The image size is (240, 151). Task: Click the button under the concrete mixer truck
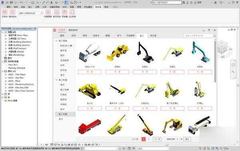point(90,72)
